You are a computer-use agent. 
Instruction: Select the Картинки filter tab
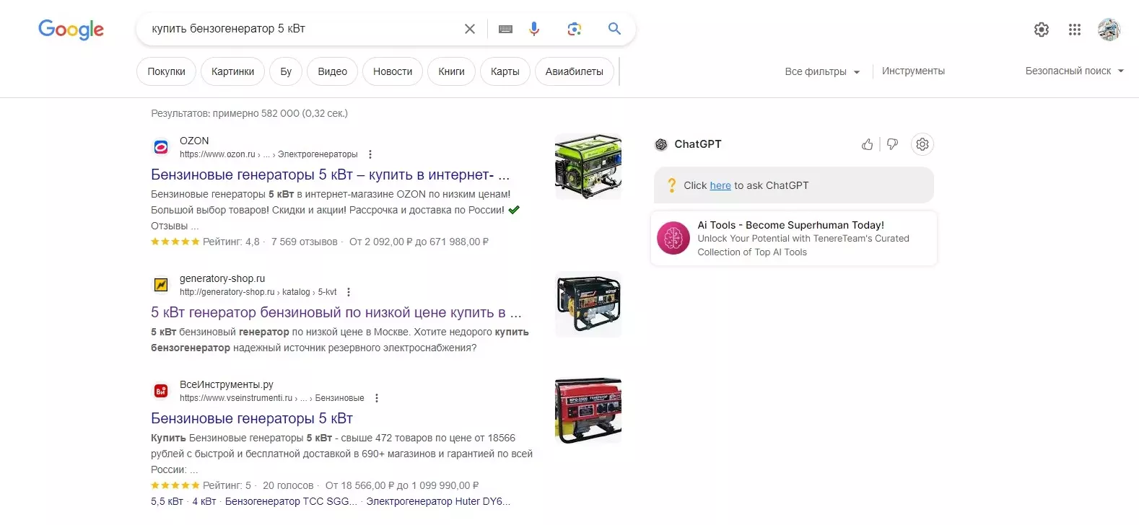pos(232,71)
